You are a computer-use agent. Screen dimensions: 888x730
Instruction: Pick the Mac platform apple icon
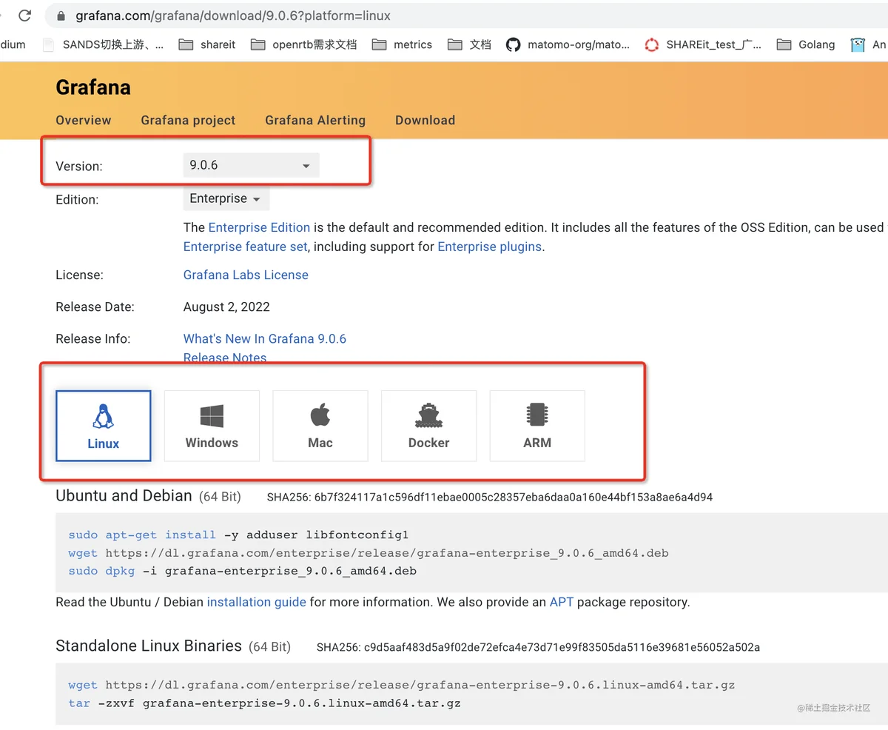click(x=320, y=415)
